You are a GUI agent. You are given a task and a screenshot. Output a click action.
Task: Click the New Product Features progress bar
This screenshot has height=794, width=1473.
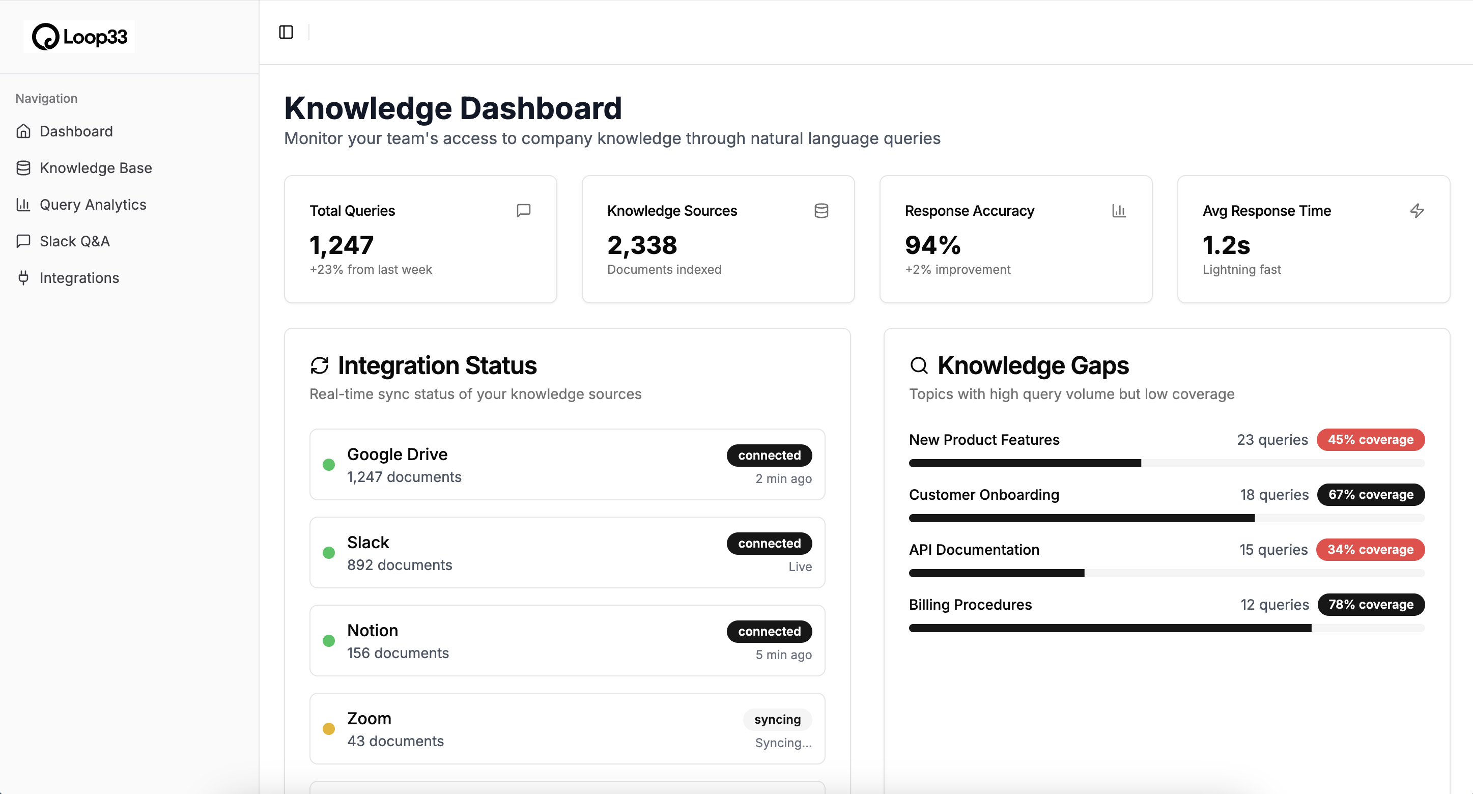(1167, 463)
